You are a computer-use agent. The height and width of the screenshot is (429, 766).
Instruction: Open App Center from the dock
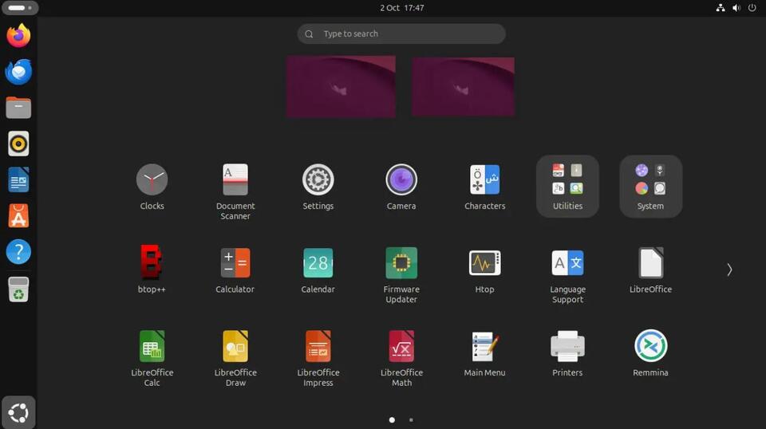coord(18,216)
